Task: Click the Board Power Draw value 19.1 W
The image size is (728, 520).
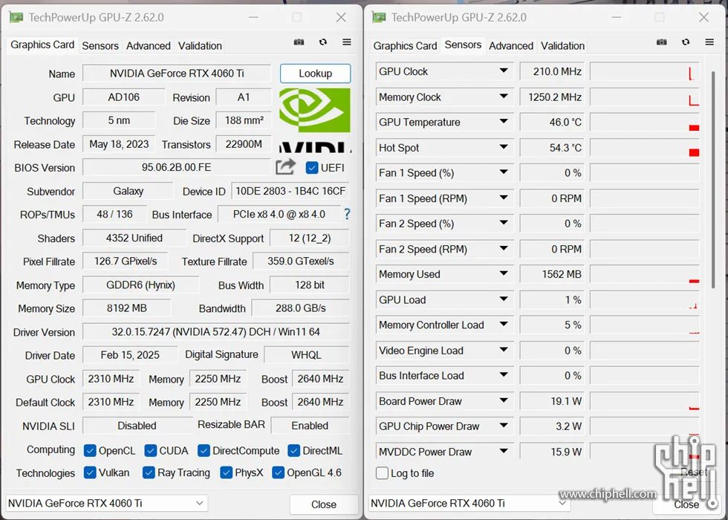Action: pos(551,400)
